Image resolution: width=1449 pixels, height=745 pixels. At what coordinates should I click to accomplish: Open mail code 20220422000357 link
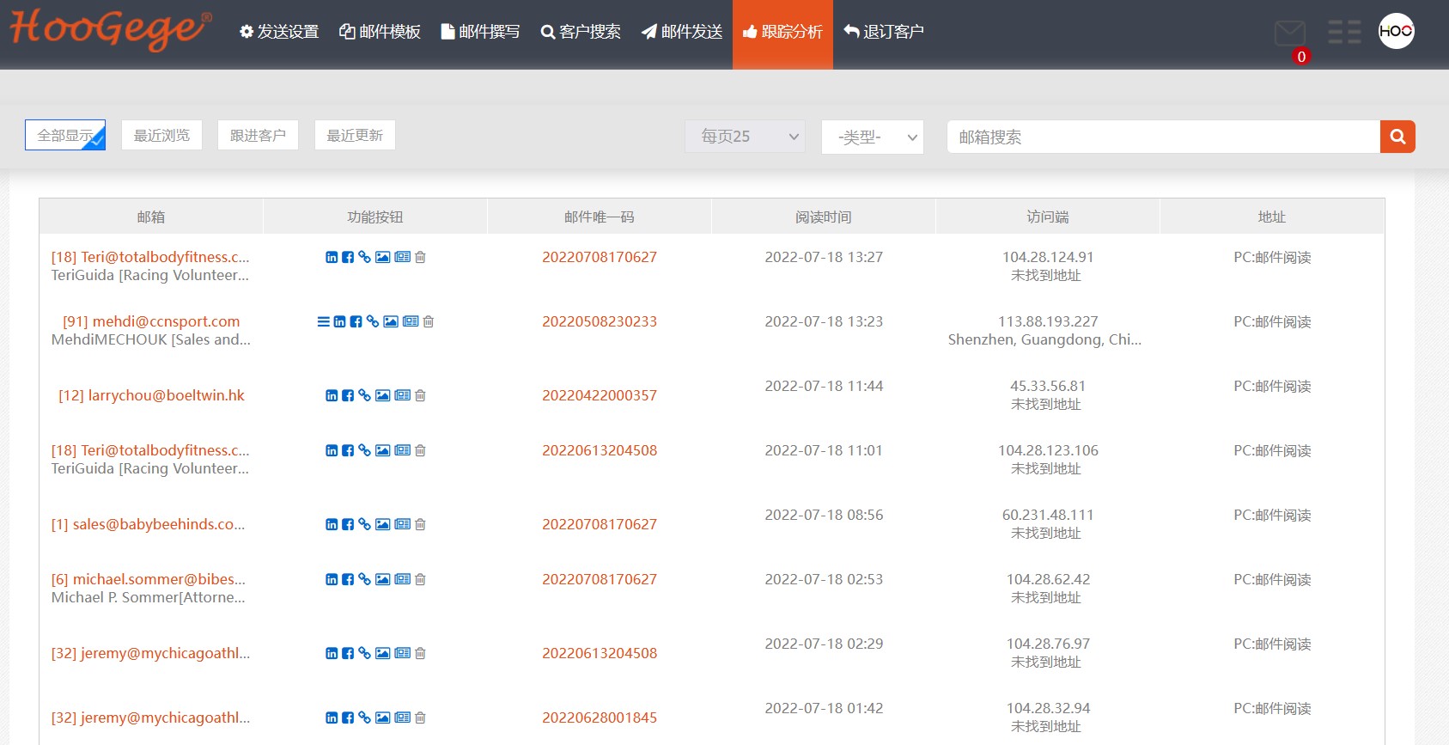point(600,395)
